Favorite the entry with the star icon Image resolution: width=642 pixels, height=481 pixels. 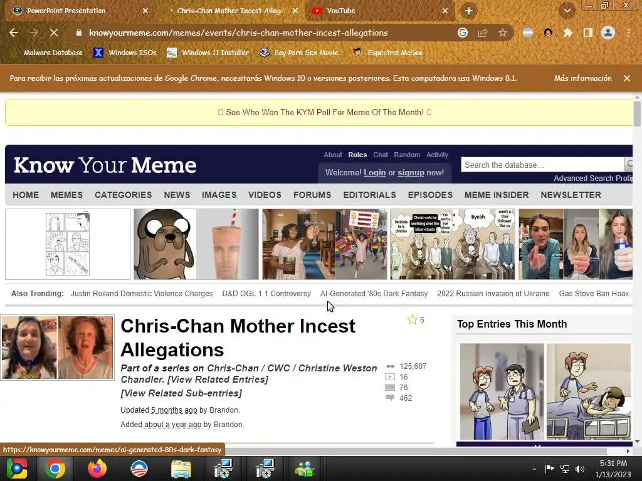(413, 320)
